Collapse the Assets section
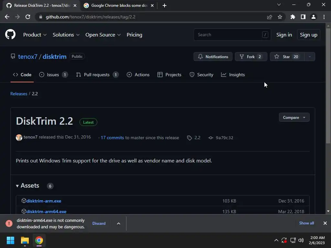 coord(28,186)
